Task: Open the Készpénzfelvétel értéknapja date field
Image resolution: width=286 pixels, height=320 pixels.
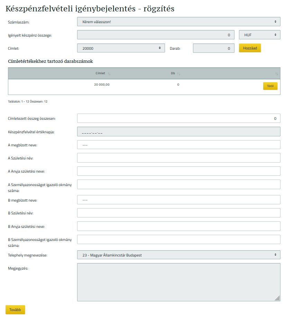Action: coord(178,132)
